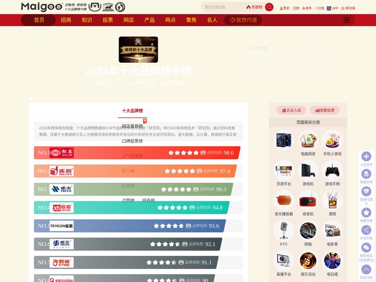
Task: Click the red search magnifier button
Action: (269, 7)
